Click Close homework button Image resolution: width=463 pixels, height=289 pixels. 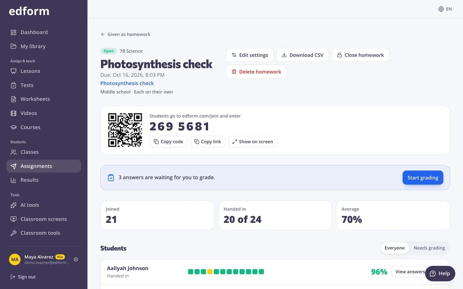[360, 55]
